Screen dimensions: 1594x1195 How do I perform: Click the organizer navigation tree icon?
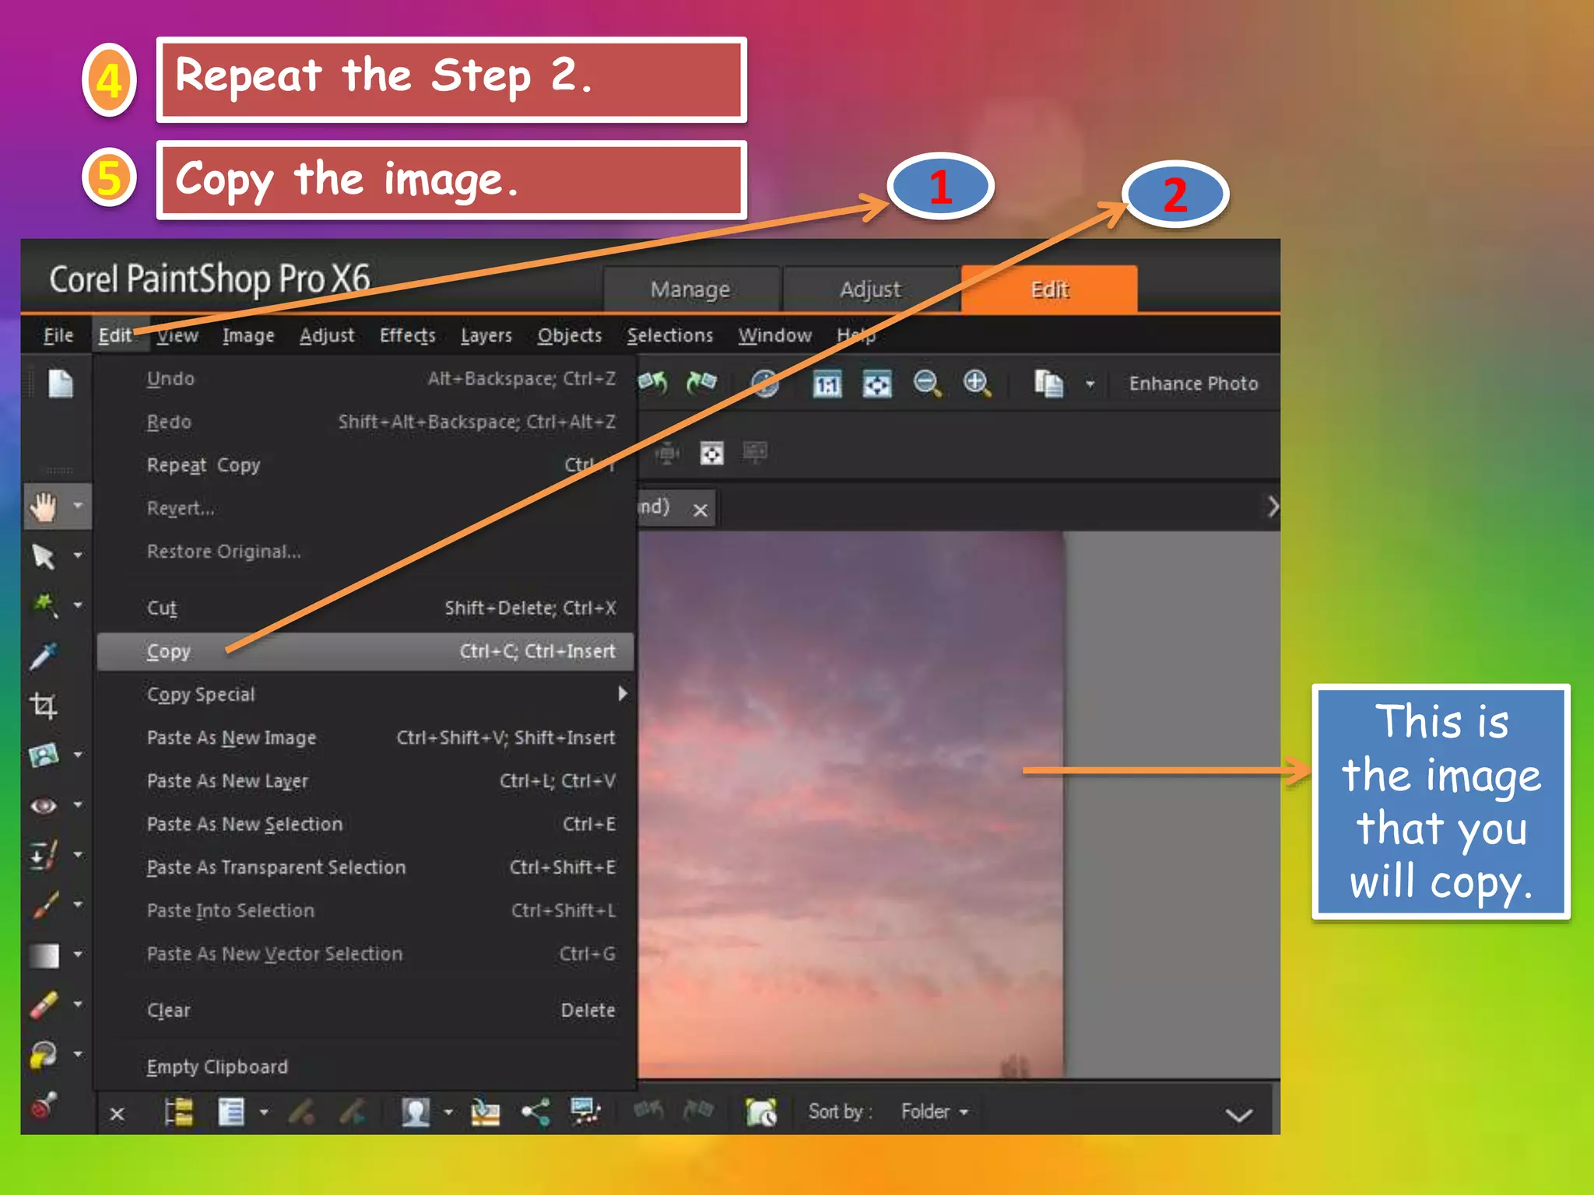pos(179,1112)
